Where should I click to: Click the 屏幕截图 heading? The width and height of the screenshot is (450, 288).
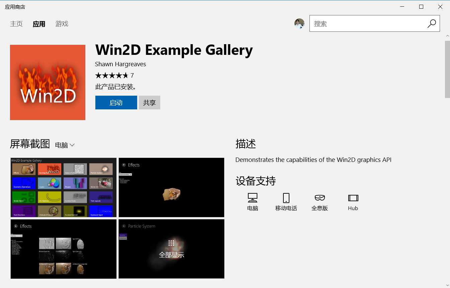30,144
